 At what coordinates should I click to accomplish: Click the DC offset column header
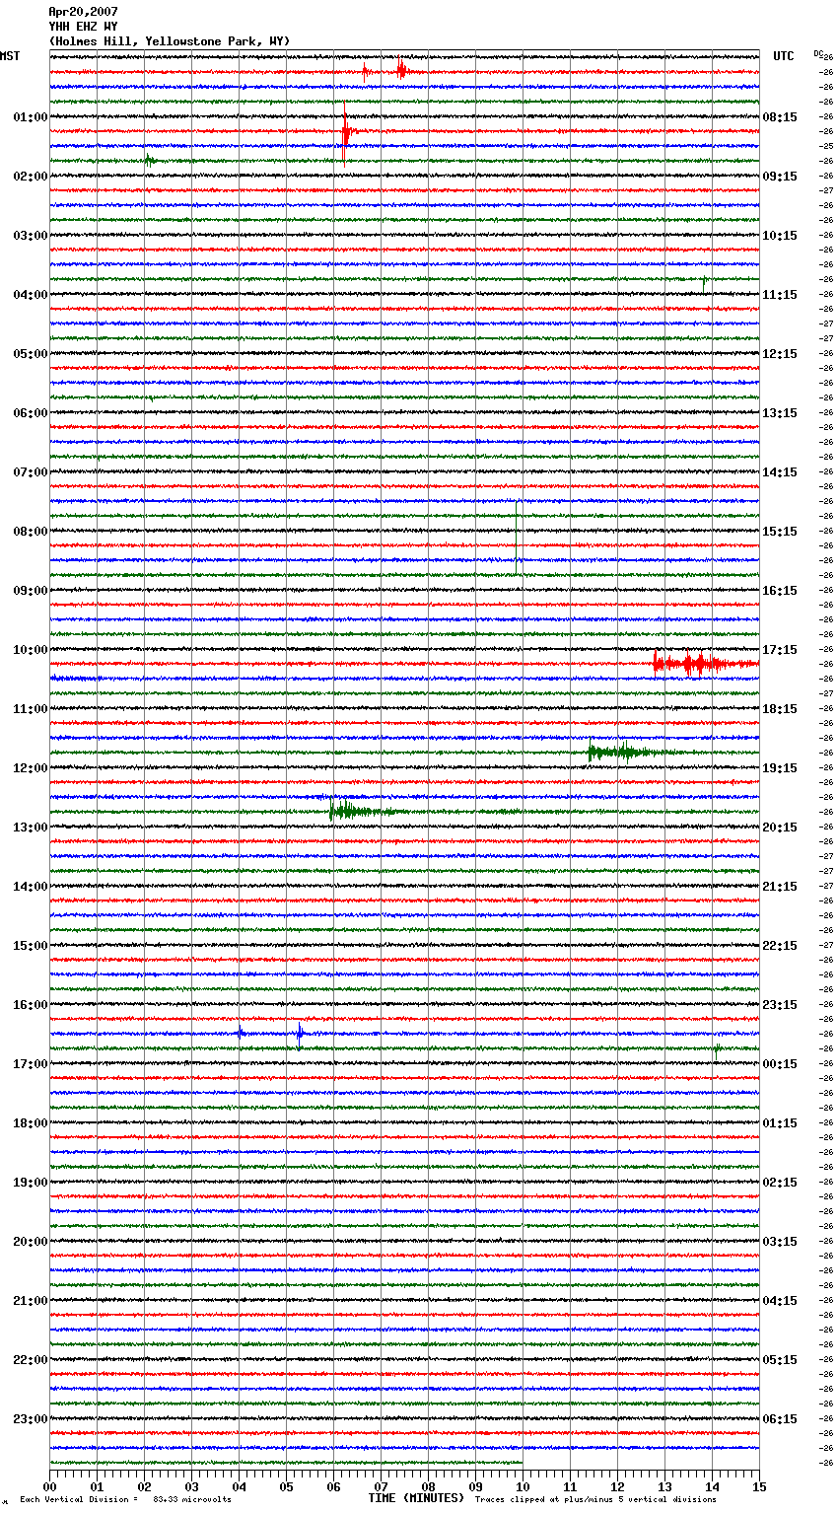818,53
